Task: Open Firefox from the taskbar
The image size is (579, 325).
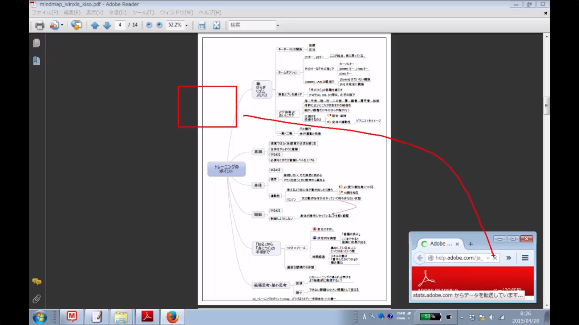Action: coord(172,317)
